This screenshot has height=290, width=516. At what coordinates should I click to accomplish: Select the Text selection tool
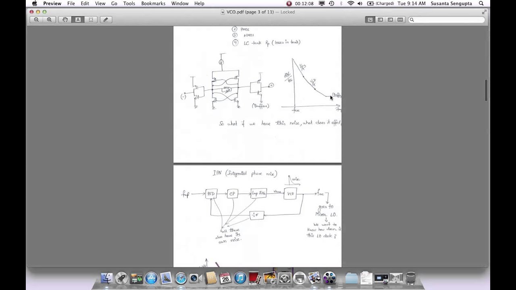click(x=78, y=20)
